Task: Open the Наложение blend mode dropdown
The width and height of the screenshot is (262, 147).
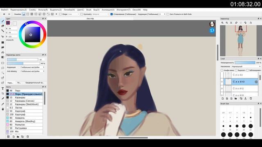Action: point(246,67)
